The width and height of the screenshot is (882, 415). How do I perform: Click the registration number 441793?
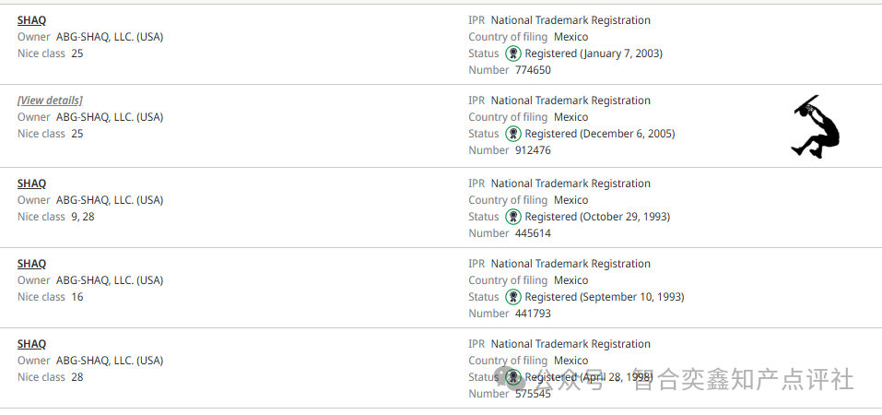[x=533, y=313]
